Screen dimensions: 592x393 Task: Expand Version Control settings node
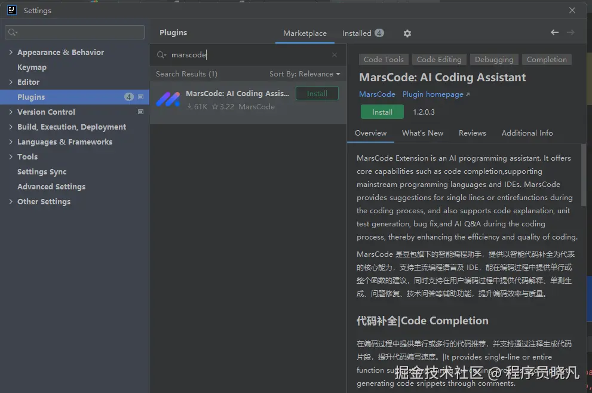coord(11,112)
